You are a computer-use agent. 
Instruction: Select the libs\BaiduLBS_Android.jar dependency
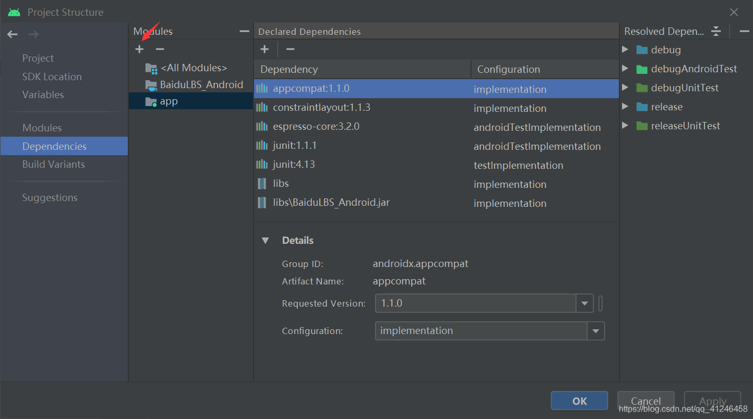pos(436,203)
